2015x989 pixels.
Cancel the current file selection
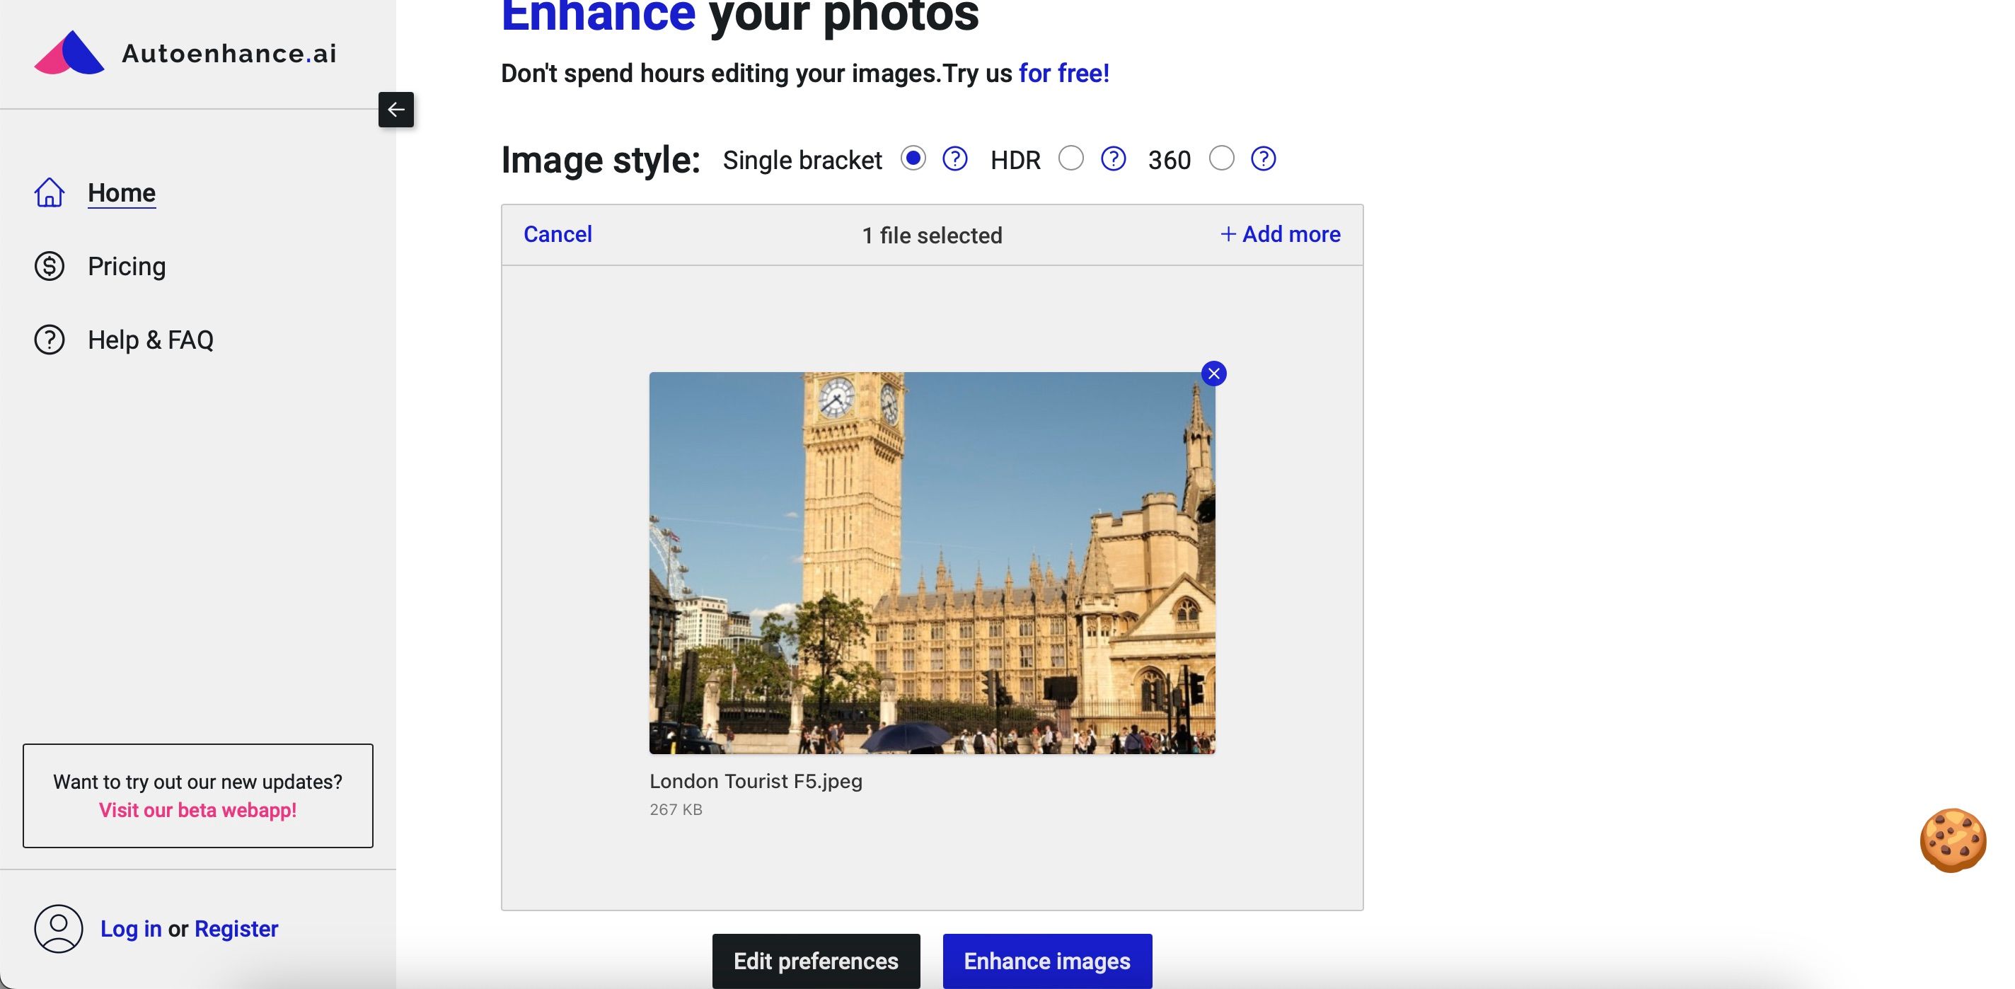557,234
